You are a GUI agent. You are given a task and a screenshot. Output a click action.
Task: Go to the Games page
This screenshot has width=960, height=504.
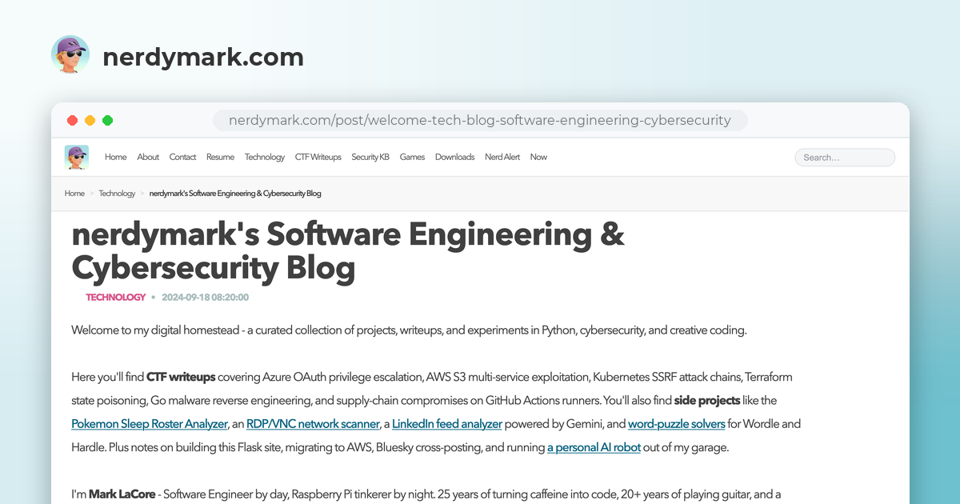tap(412, 157)
